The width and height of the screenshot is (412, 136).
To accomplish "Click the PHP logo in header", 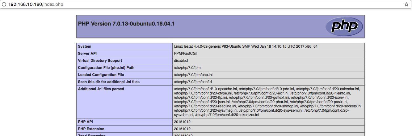I will coord(344,26).
